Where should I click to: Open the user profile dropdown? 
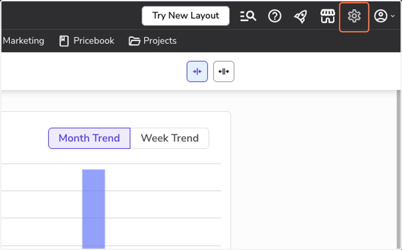384,16
